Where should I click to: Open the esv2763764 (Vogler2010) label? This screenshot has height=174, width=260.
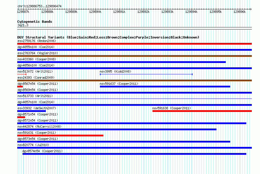pos(38,53)
